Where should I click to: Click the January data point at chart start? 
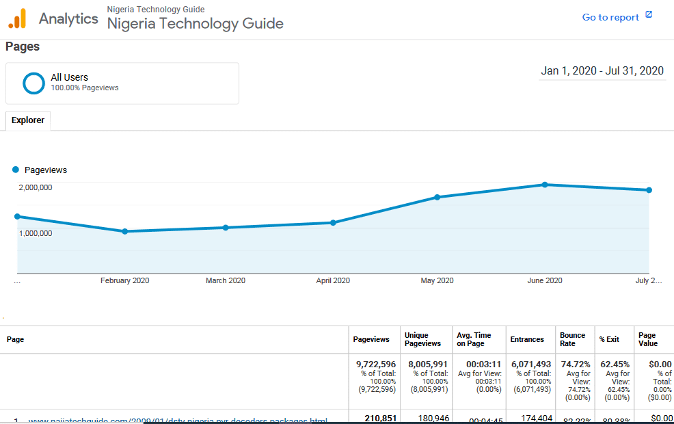tap(17, 216)
